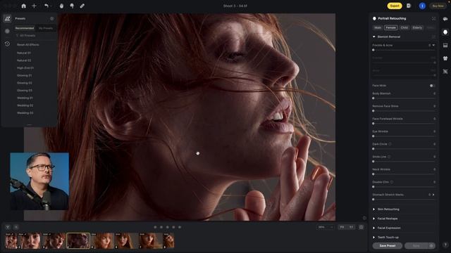451x253 pixels.
Task: Select the Female tab
Action: [390, 28]
